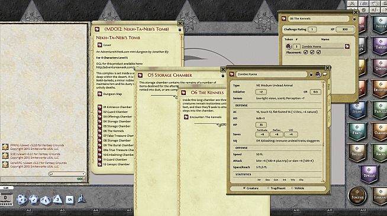Open the Feats sidebar banner
This screenshot has width=387, height=216.
click(357, 132)
